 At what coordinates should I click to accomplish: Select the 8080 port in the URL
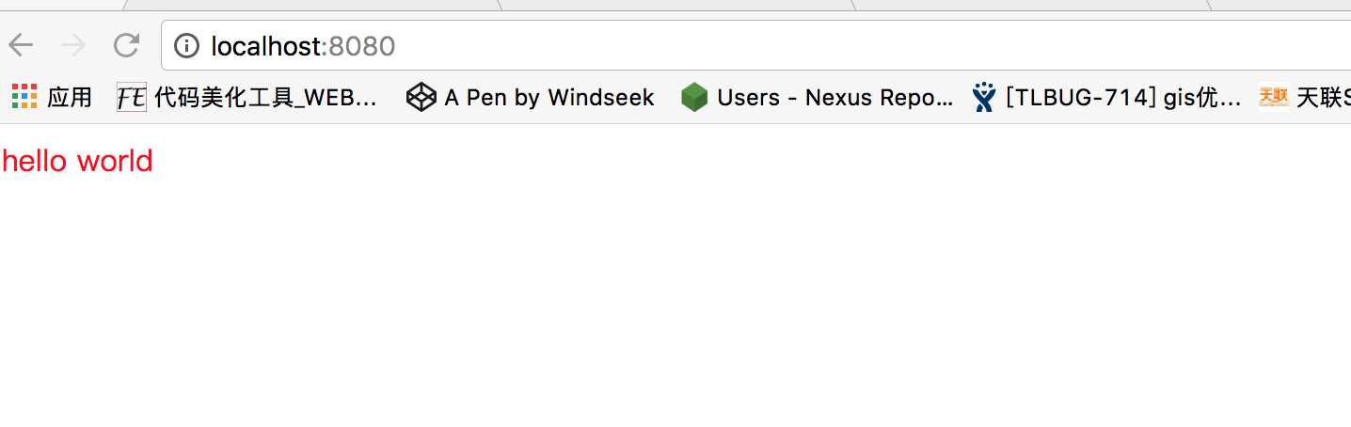tap(358, 45)
